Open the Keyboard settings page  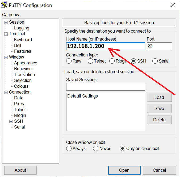coord(23,40)
